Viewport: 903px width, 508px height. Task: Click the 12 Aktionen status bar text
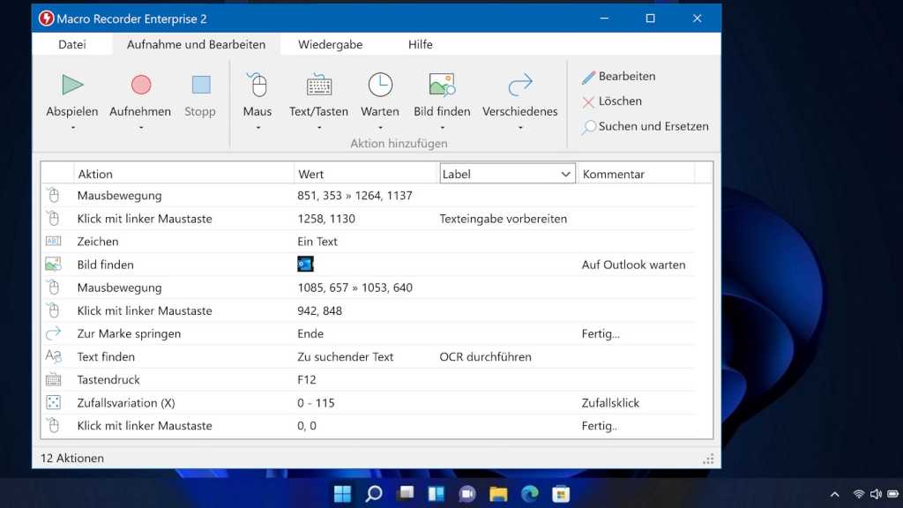pos(72,458)
